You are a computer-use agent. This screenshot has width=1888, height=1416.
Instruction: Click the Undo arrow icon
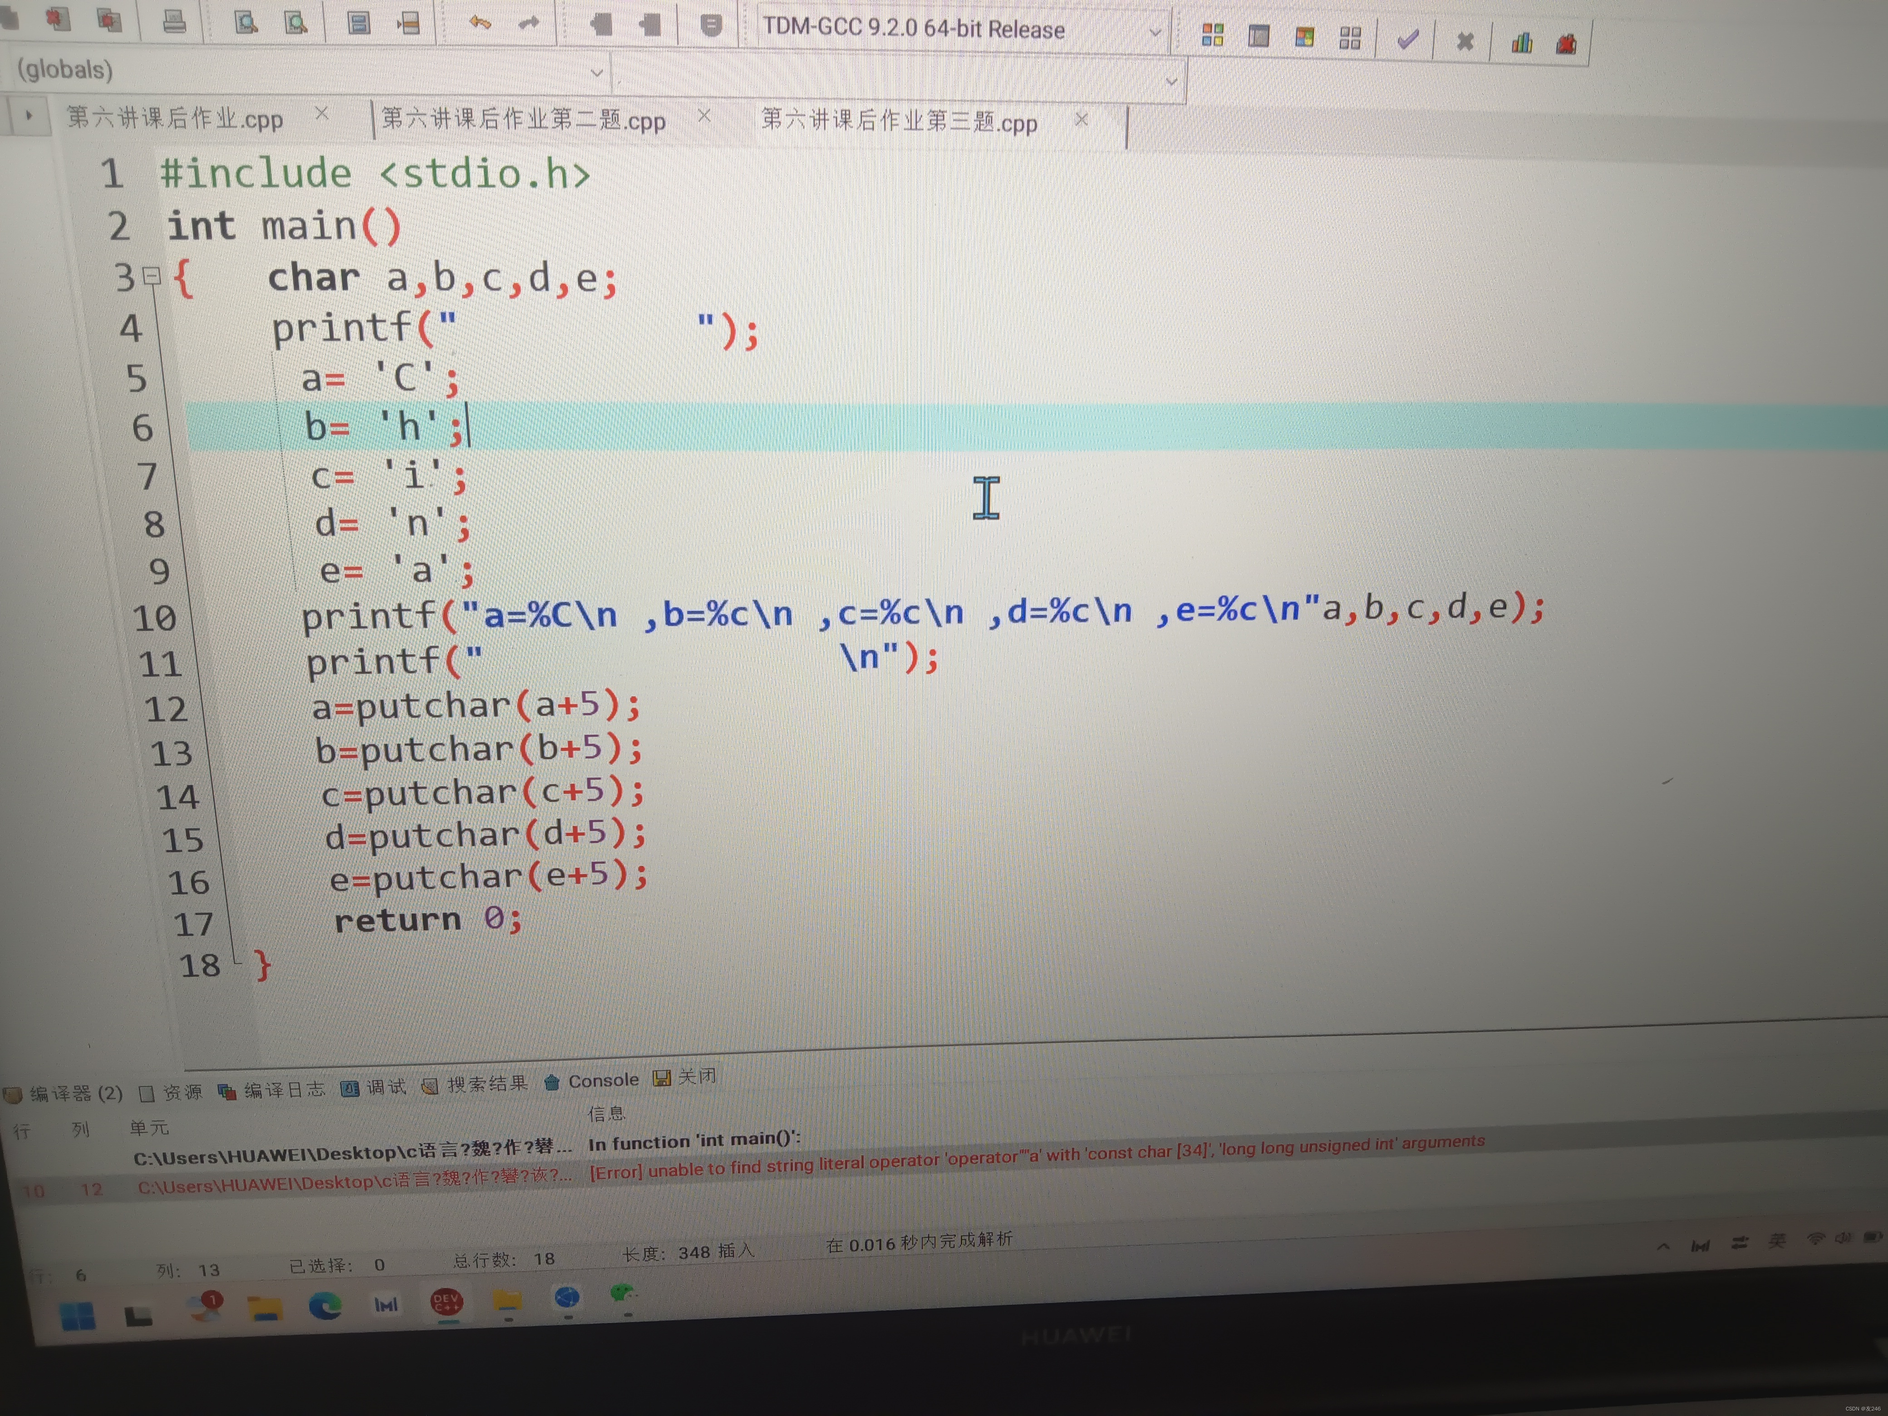480,23
